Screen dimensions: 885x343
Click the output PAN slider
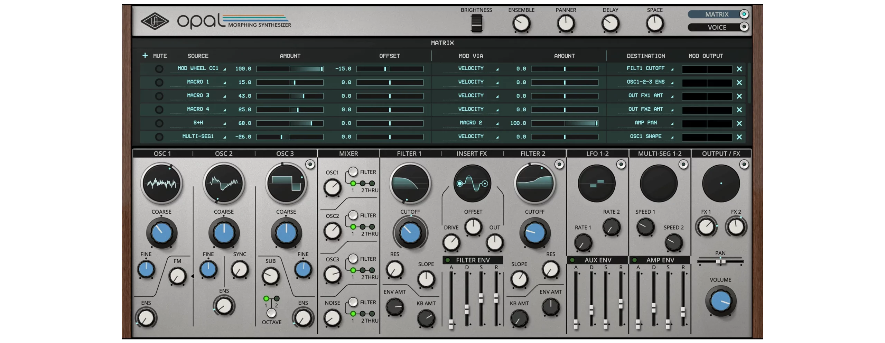(x=720, y=261)
